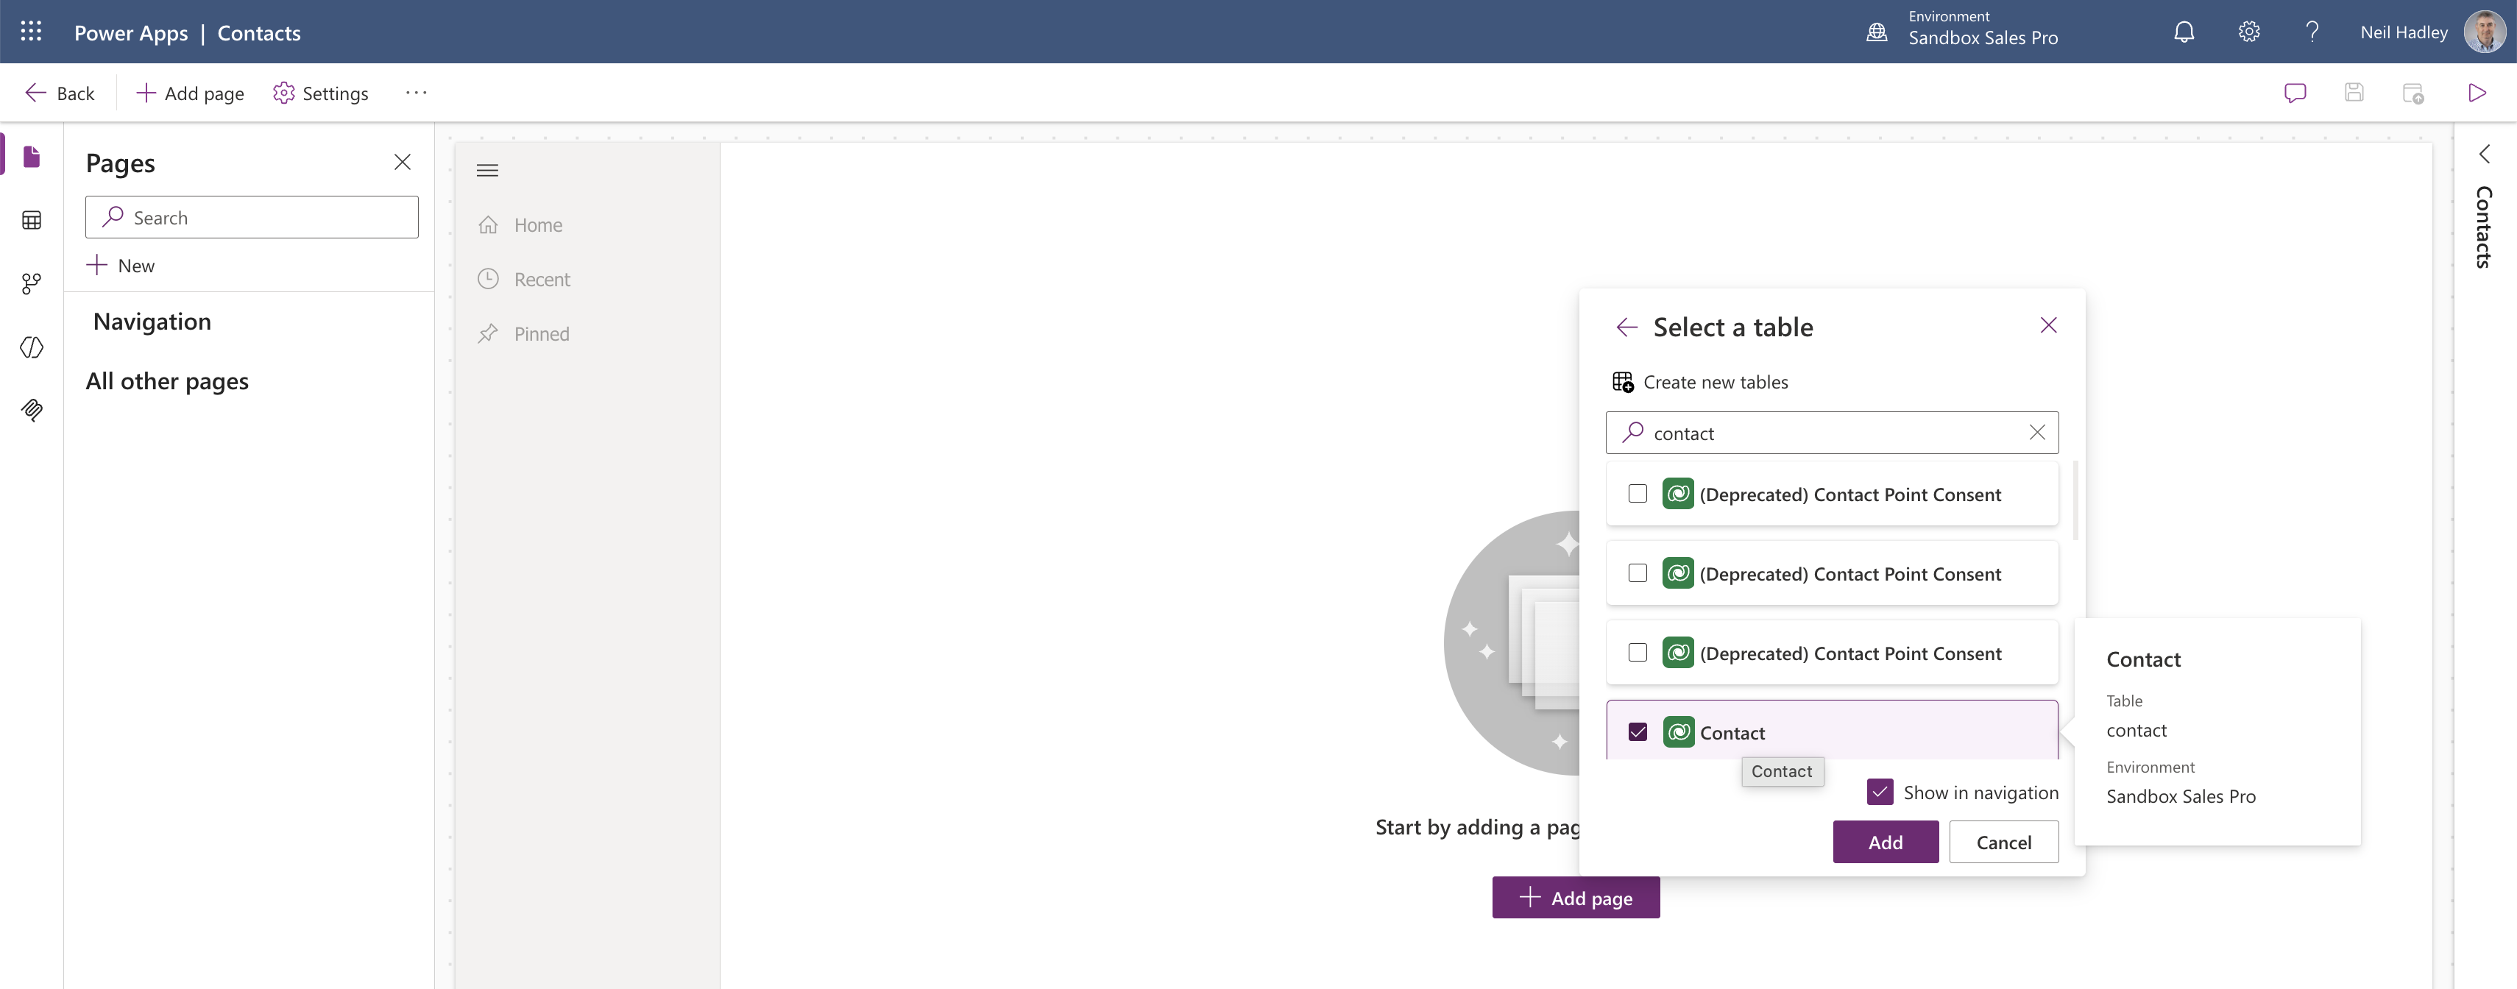This screenshot has height=989, width=2517.
Task: Click the purple Add page button on canvas
Action: click(x=1575, y=897)
